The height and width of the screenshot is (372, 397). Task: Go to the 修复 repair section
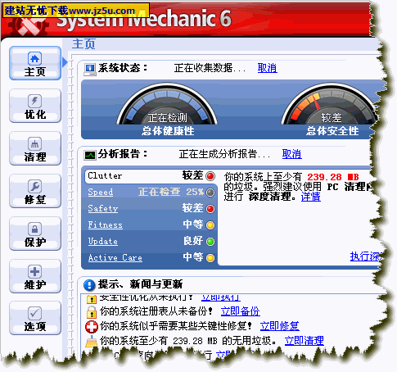click(x=35, y=191)
